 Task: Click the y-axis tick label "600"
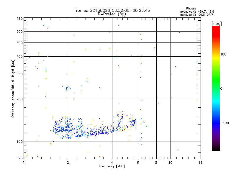(19, 32)
